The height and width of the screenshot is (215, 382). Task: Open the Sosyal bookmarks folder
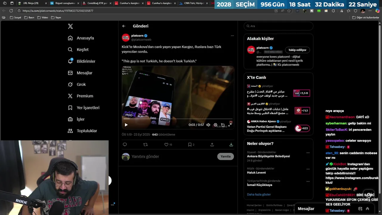tap(16, 18)
